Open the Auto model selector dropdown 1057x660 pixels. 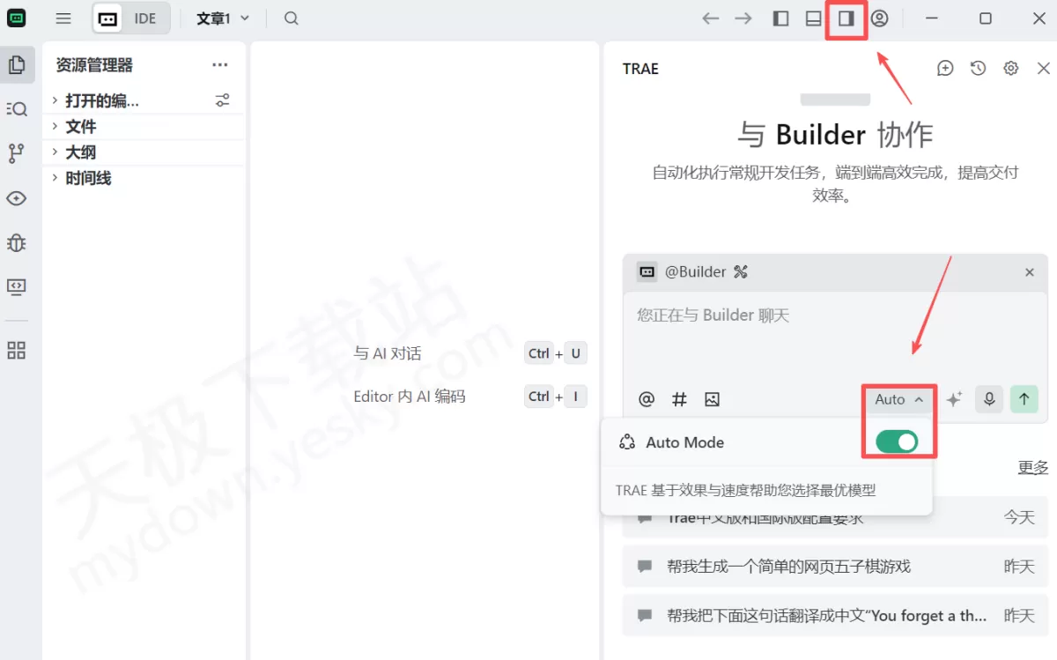click(x=899, y=399)
